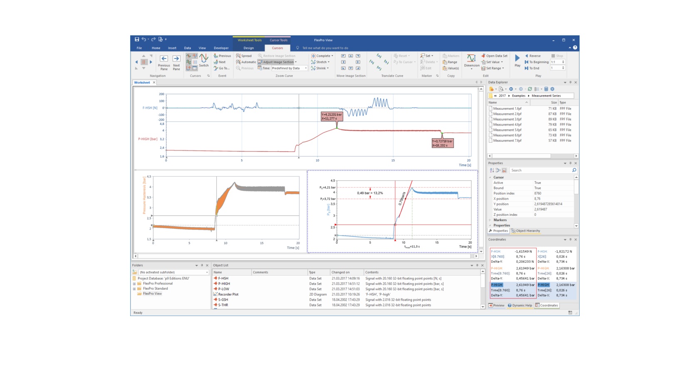Open the File menu
Image resolution: width=699 pixels, height=368 pixels.
[x=139, y=48]
